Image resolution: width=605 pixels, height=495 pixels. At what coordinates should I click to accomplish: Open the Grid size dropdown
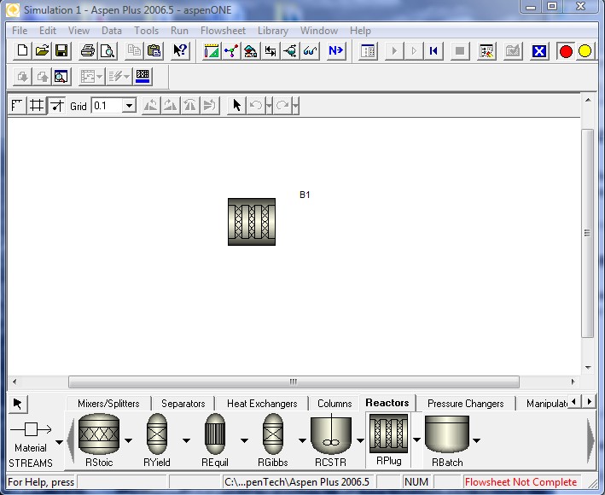pyautogui.click(x=129, y=106)
